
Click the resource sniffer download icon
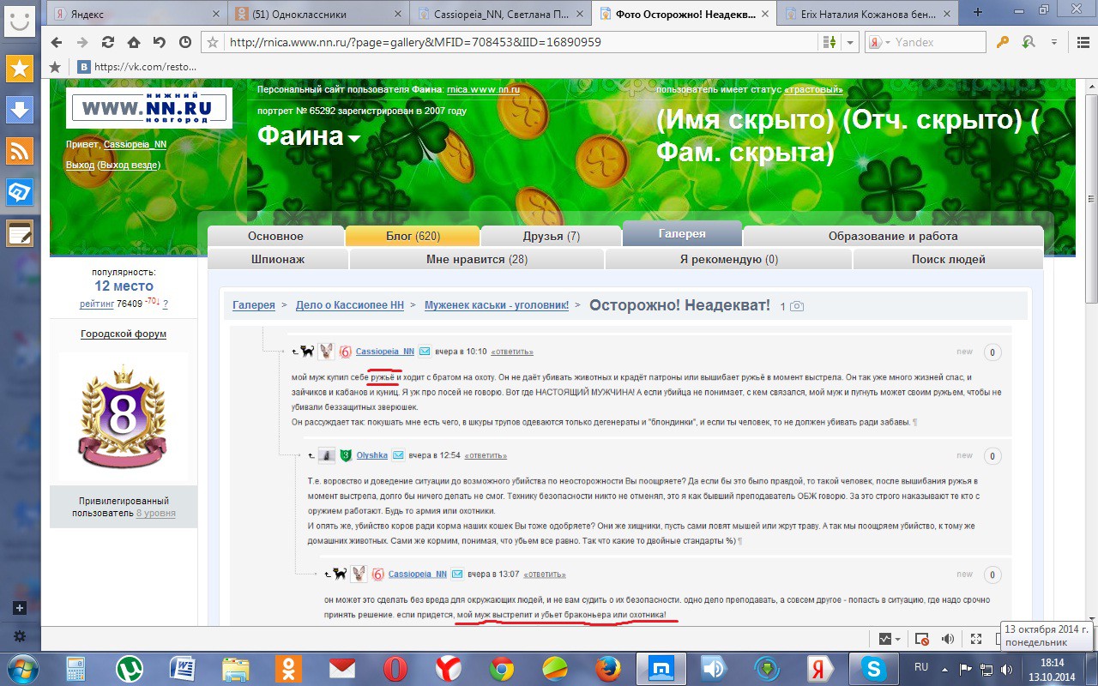coord(1029,42)
